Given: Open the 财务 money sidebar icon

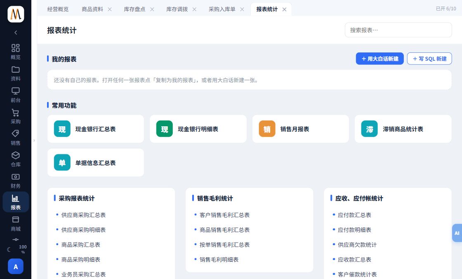Looking at the screenshot, I should click(16, 181).
